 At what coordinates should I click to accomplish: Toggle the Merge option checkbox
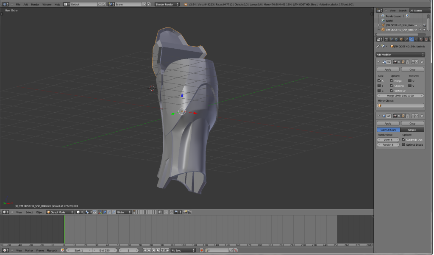coord(392,81)
